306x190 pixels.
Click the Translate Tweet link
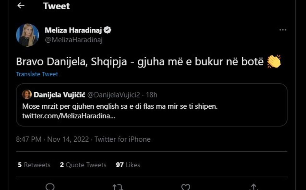click(37, 74)
